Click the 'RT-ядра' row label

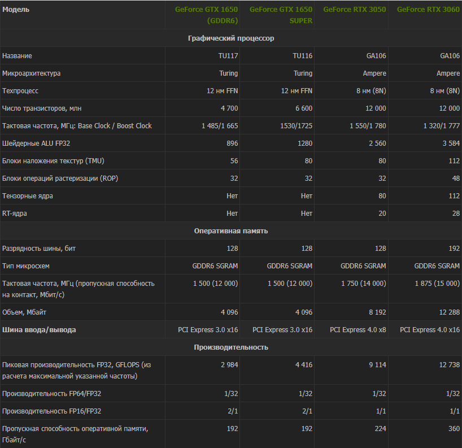[15, 214]
